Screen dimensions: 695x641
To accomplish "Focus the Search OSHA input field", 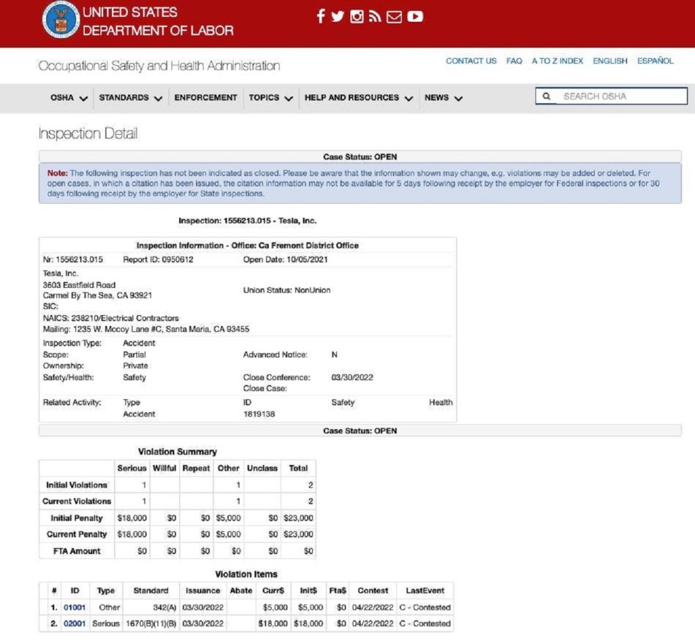I will point(612,96).
